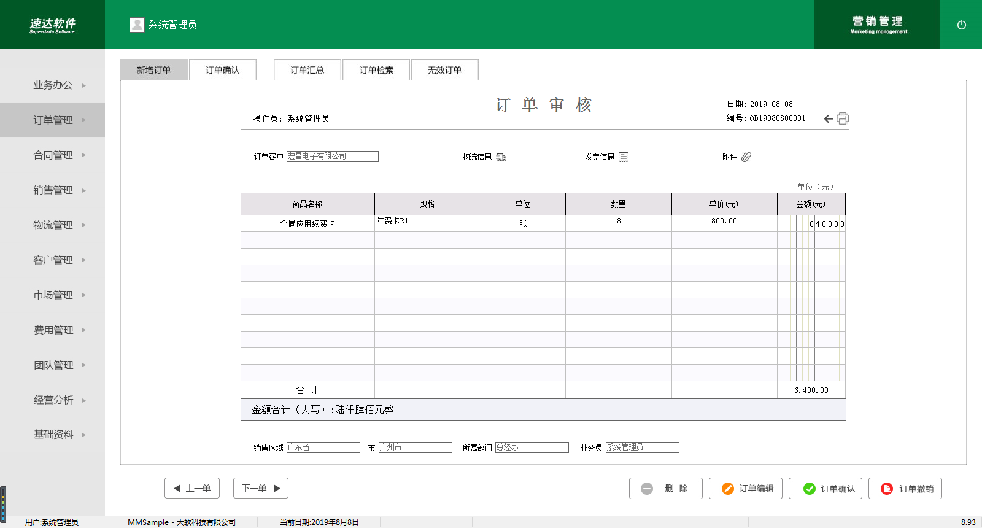This screenshot has height=528, width=982.
Task: Click the 单价(元) column header
Action: (x=724, y=204)
